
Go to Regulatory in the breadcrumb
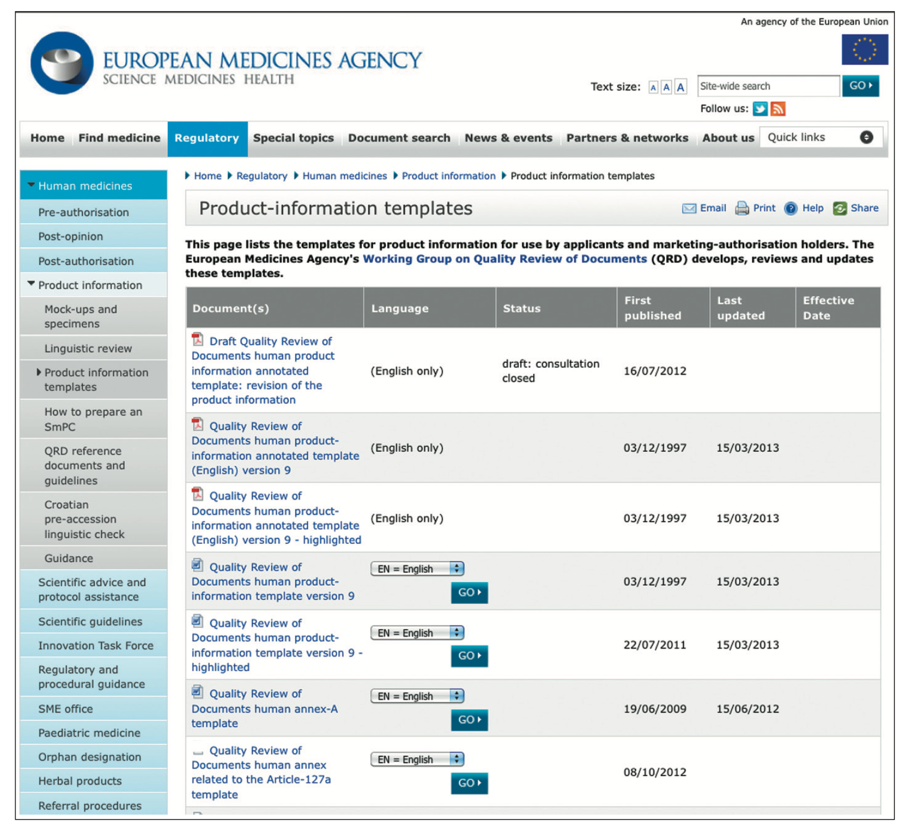(262, 176)
